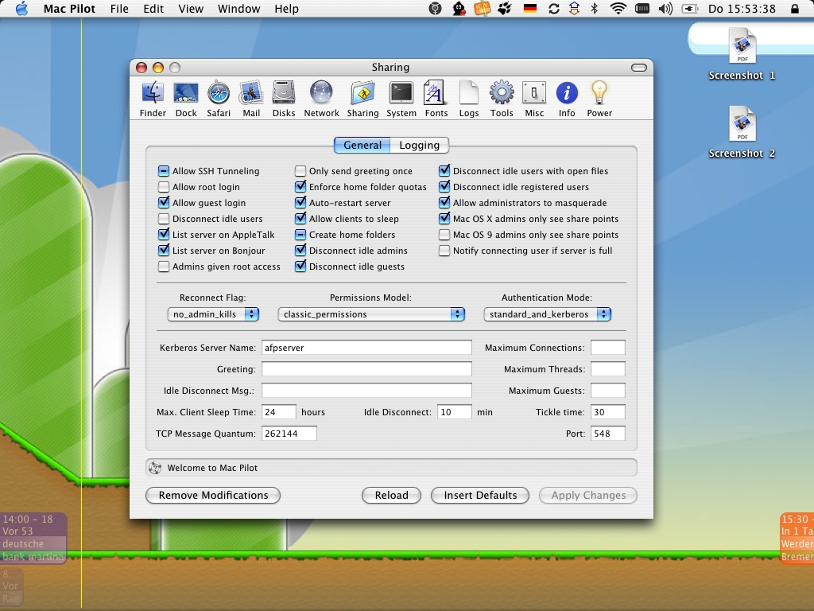Image resolution: width=814 pixels, height=611 pixels.
Task: Open the Logs pane
Action: 469,99
